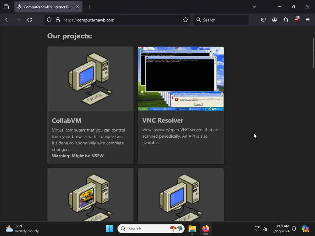
Task: Open a new tab with plus button
Action: pyautogui.click(x=89, y=7)
